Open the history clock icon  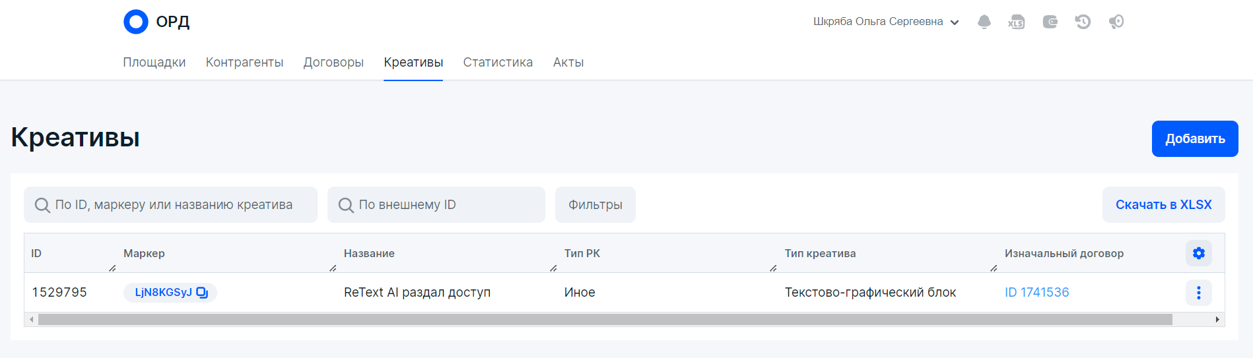coord(1083,22)
